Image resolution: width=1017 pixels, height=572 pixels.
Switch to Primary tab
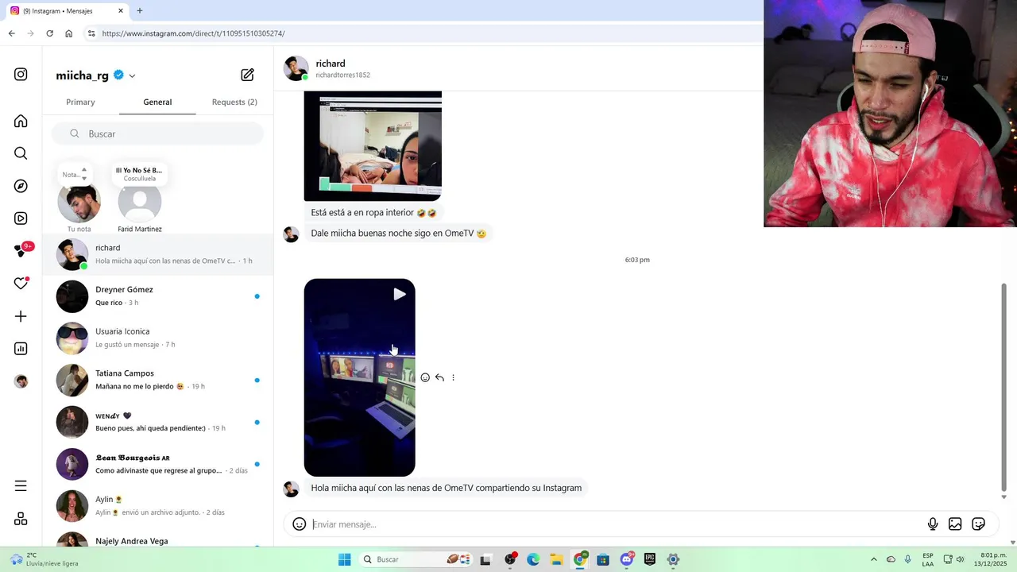[80, 102]
